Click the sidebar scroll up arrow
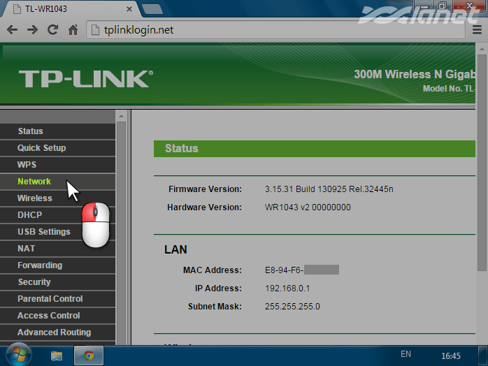The height and width of the screenshot is (366, 488). click(x=121, y=115)
